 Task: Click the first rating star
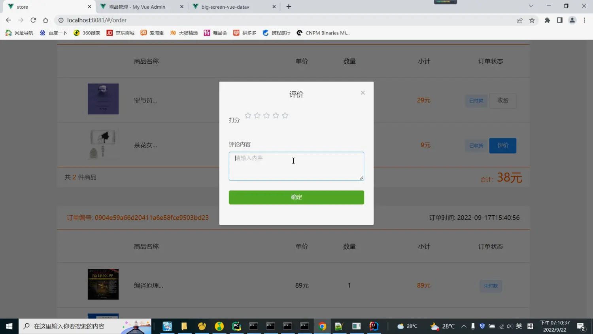click(x=248, y=116)
